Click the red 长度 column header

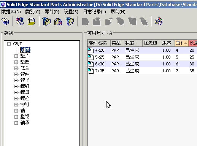click(x=193, y=43)
